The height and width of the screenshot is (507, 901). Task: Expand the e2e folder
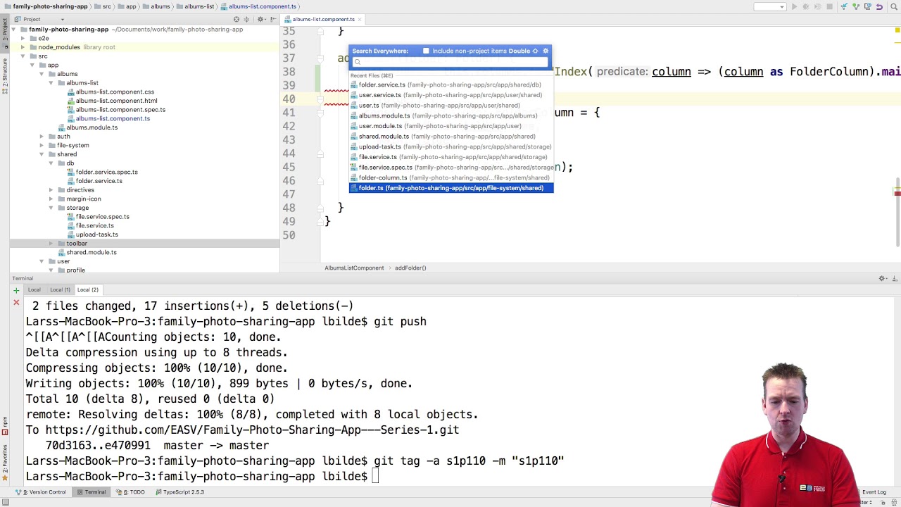[x=23, y=38]
